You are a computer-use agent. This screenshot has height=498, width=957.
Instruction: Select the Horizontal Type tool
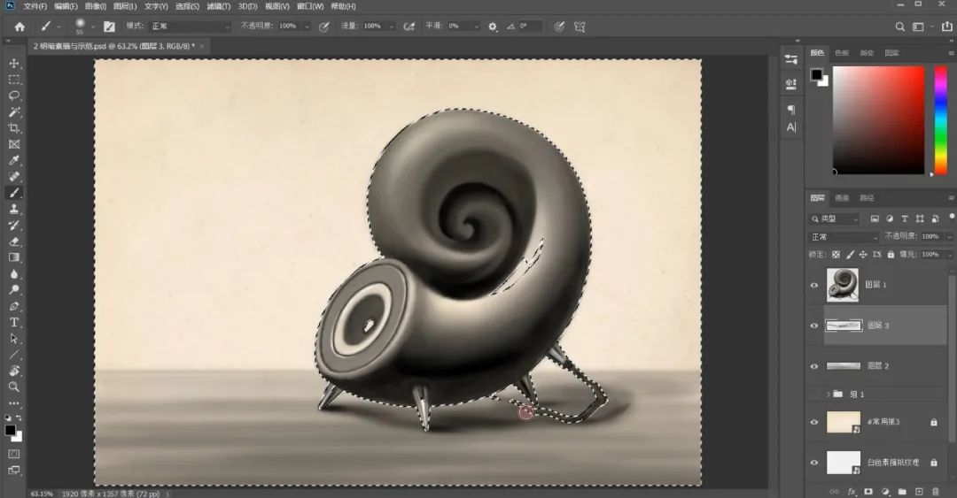(14, 322)
